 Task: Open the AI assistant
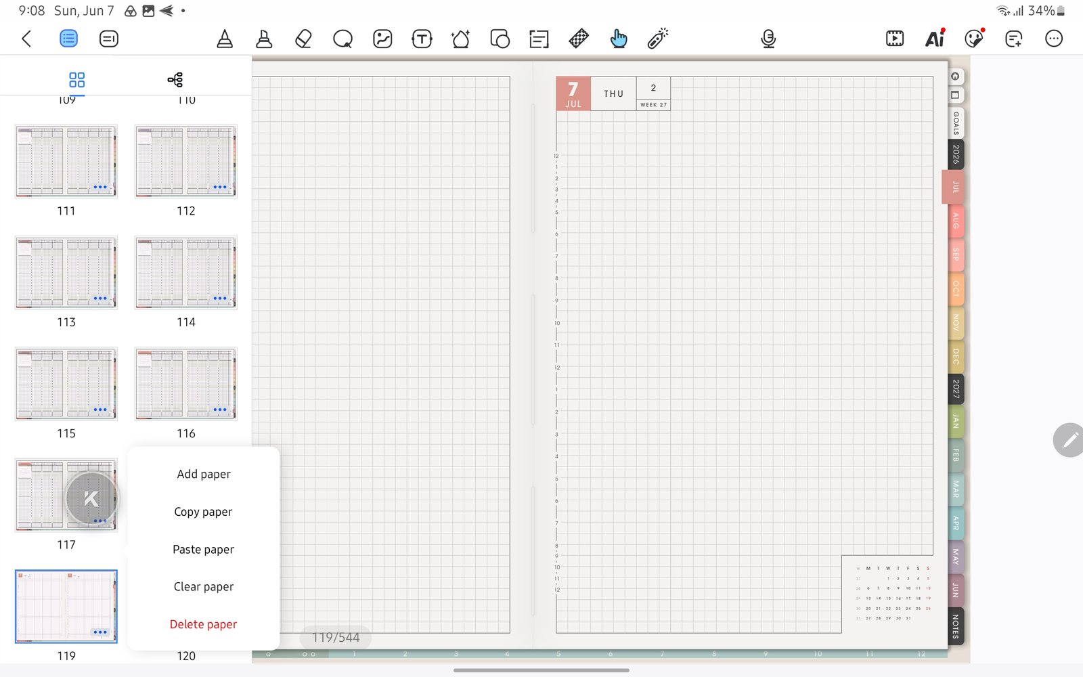pos(935,39)
